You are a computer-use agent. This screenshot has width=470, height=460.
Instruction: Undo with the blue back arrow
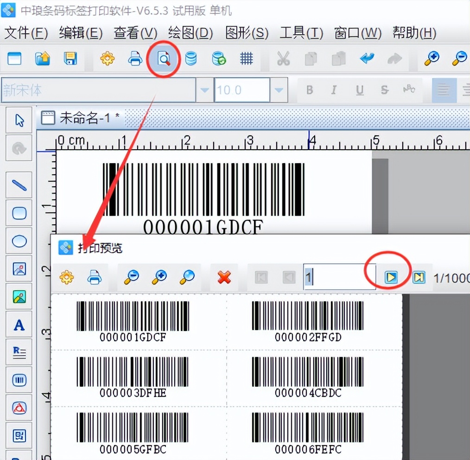367,57
